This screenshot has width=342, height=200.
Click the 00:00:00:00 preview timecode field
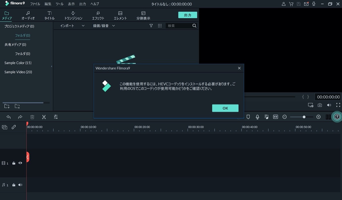click(x=328, y=97)
